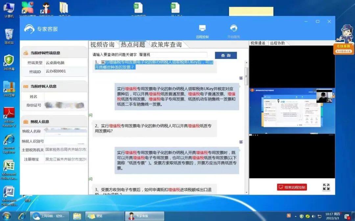
Task: Switch to the 视频通话 tab
Action: (x=258, y=43)
